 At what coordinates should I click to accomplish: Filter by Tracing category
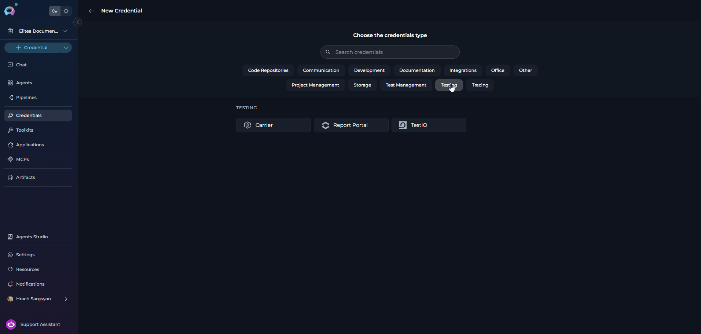[x=480, y=85]
